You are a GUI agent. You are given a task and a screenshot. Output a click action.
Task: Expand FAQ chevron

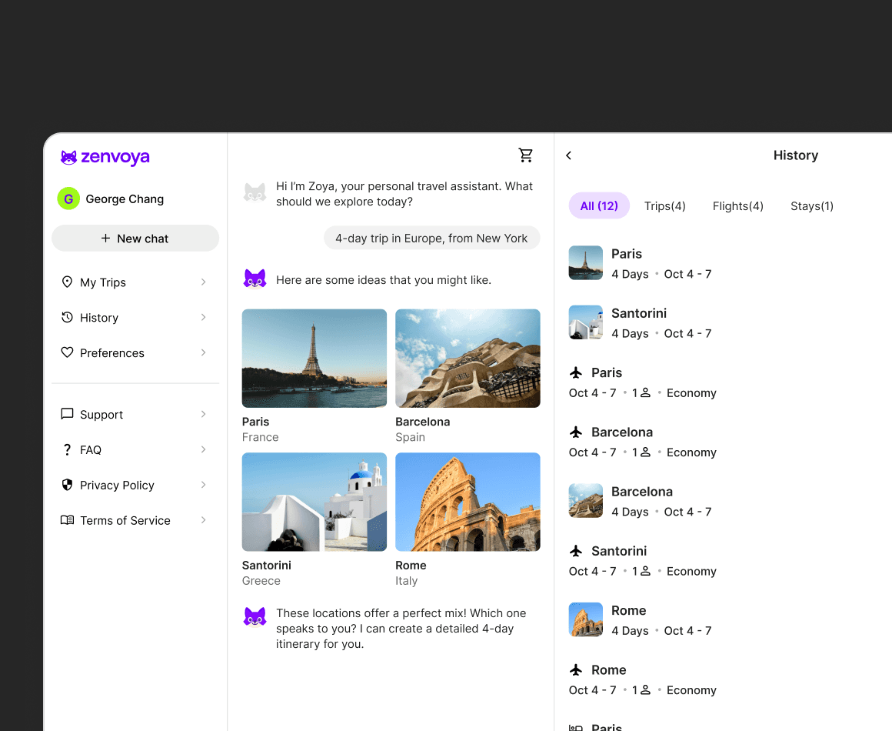[204, 450]
